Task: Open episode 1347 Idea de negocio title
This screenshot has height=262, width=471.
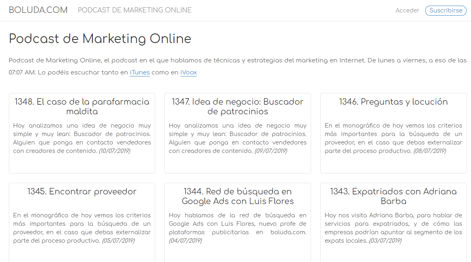Action: pos(238,107)
